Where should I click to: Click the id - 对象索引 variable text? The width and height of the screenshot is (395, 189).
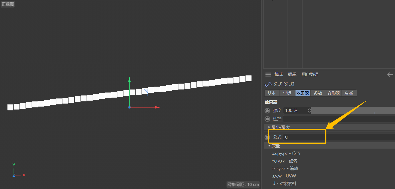click(x=284, y=184)
